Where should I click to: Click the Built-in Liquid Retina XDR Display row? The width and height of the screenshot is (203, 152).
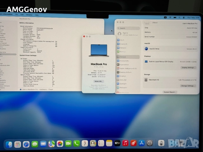[x=170, y=62]
